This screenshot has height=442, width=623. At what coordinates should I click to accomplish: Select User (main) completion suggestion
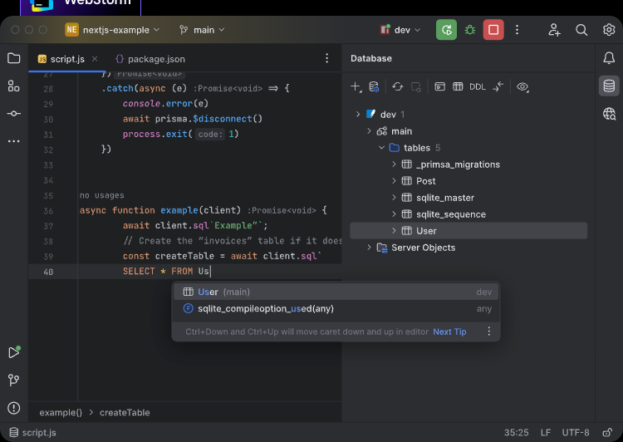pos(336,292)
